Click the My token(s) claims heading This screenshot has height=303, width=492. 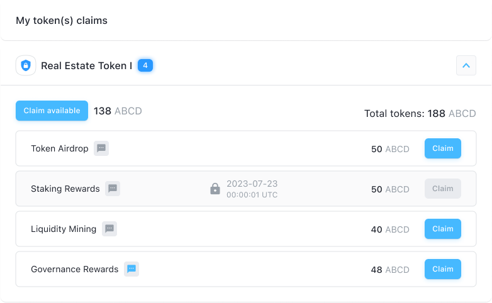62,21
